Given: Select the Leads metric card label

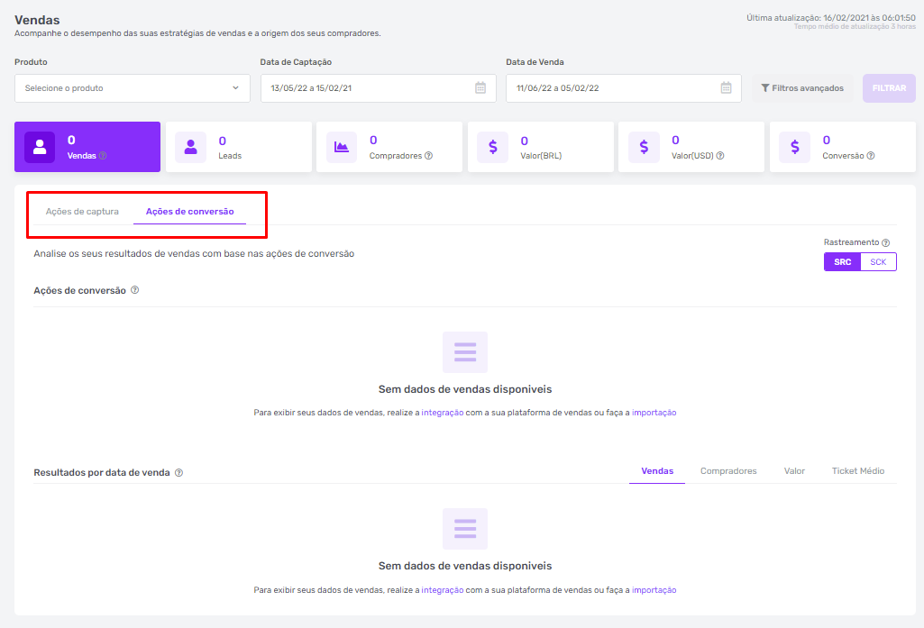Looking at the screenshot, I should (230, 156).
